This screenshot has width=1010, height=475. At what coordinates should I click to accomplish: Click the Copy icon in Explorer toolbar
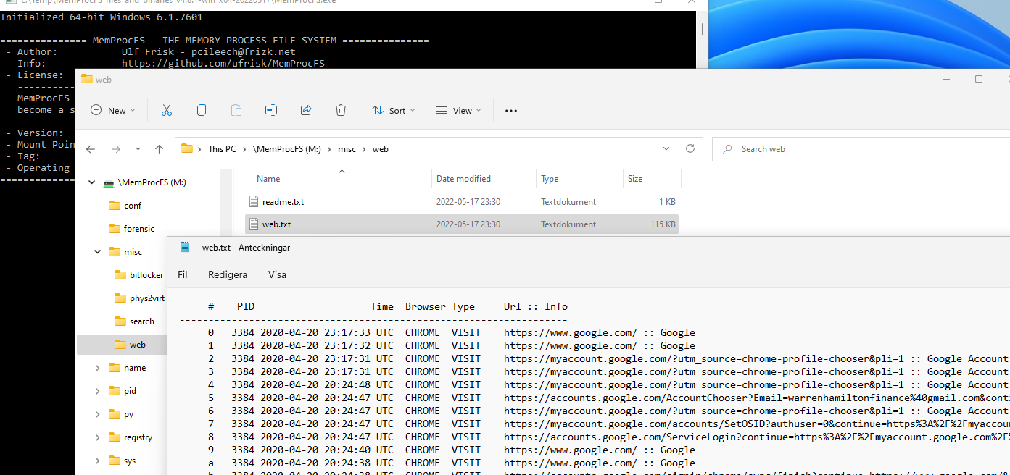[202, 110]
